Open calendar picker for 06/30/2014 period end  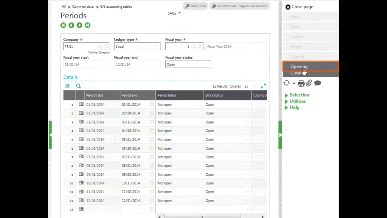point(151,148)
